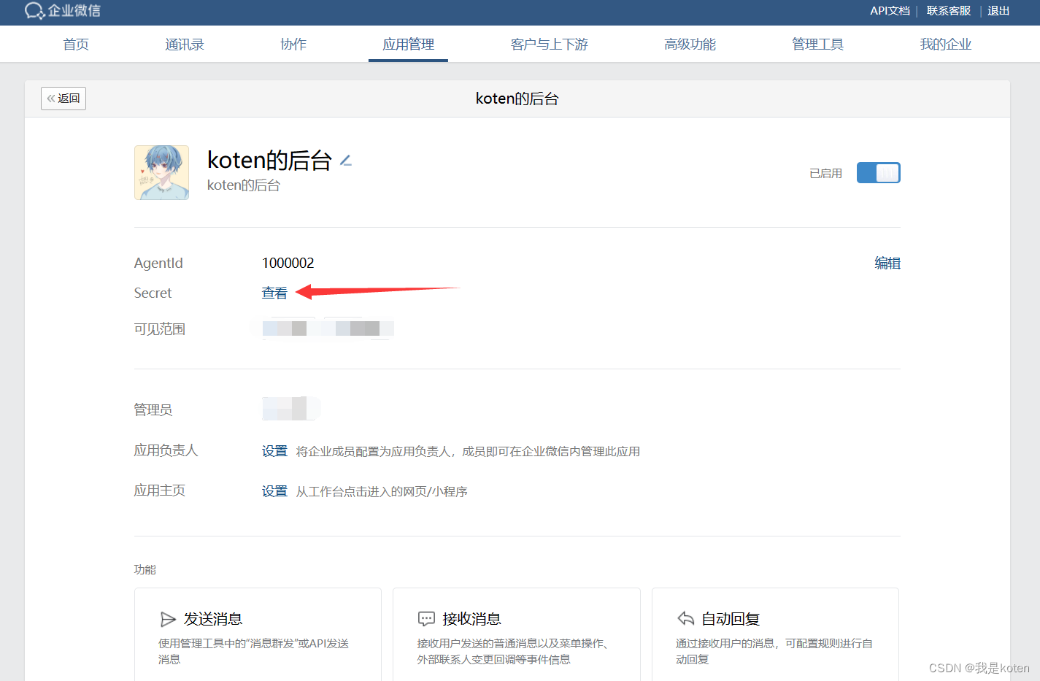Image resolution: width=1040 pixels, height=681 pixels.
Task: Click 设置 for 应用主页
Action: click(x=274, y=491)
